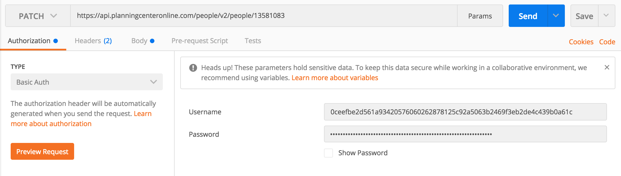
Task: Open the Pre-request Script tab
Action: tap(200, 41)
